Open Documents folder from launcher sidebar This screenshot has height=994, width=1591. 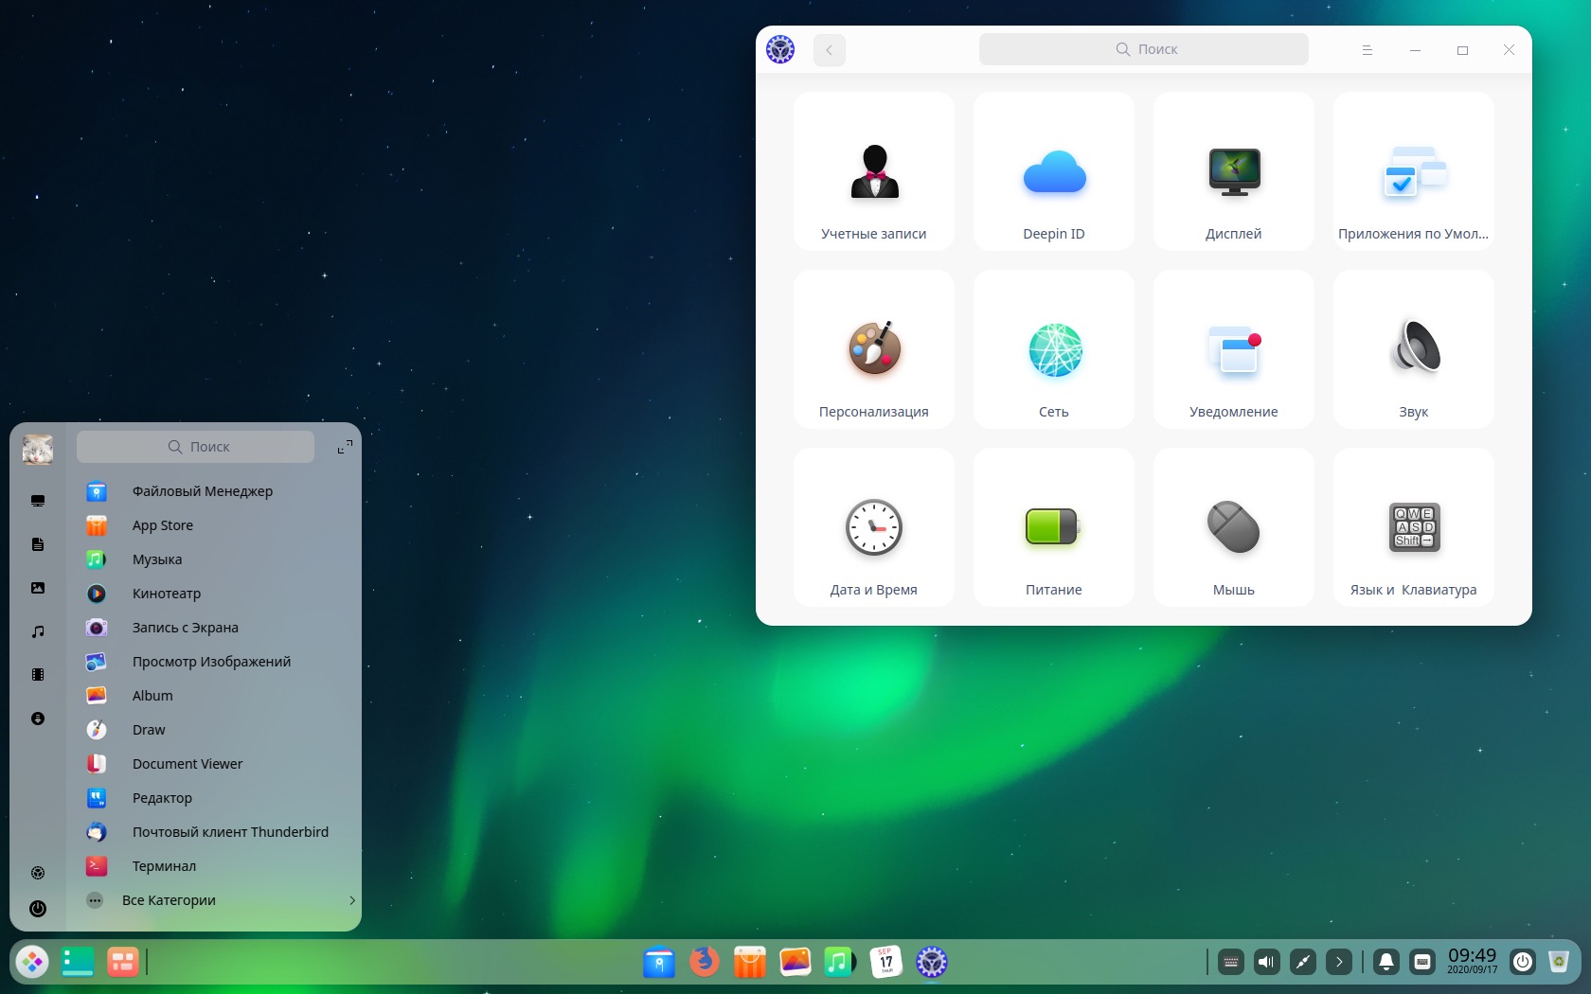pos(38,544)
